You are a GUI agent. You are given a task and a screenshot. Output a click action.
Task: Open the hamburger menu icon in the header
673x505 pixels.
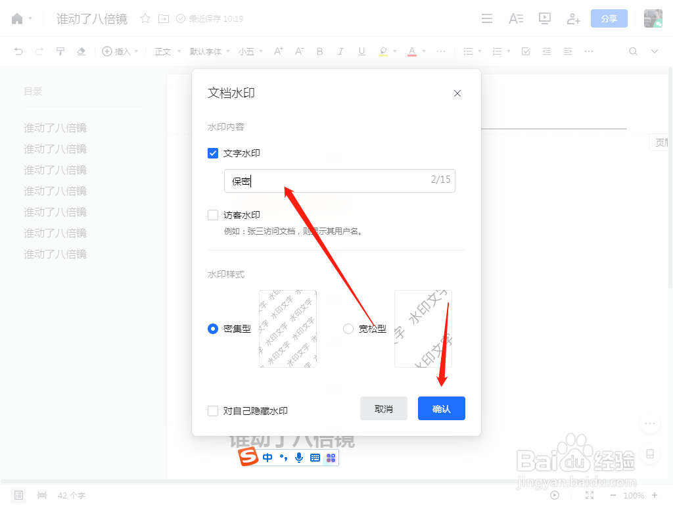[487, 18]
